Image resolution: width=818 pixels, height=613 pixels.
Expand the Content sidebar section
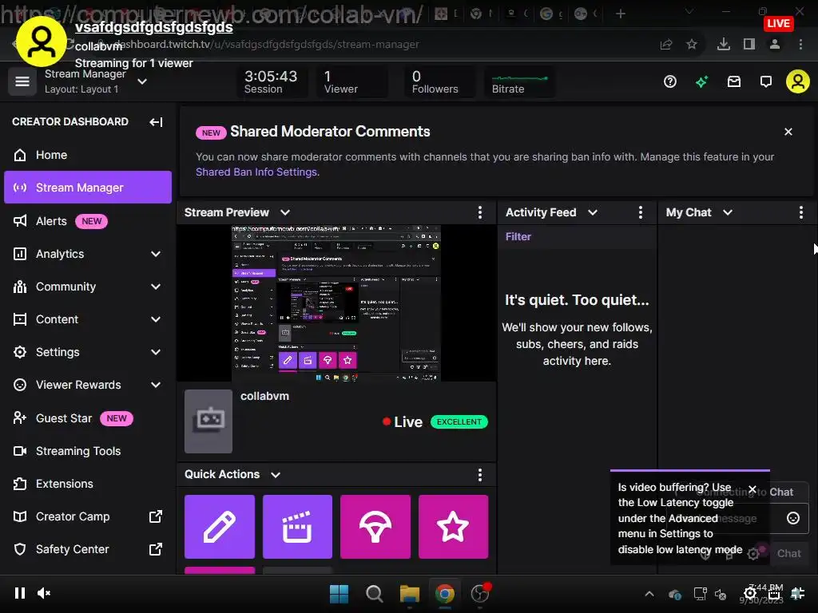156,319
